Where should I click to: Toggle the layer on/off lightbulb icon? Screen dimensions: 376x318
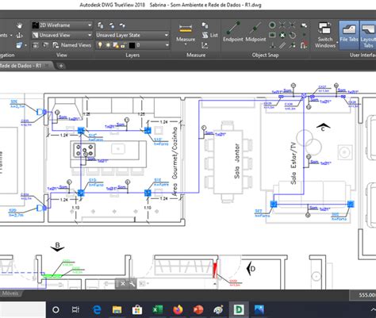click(100, 45)
